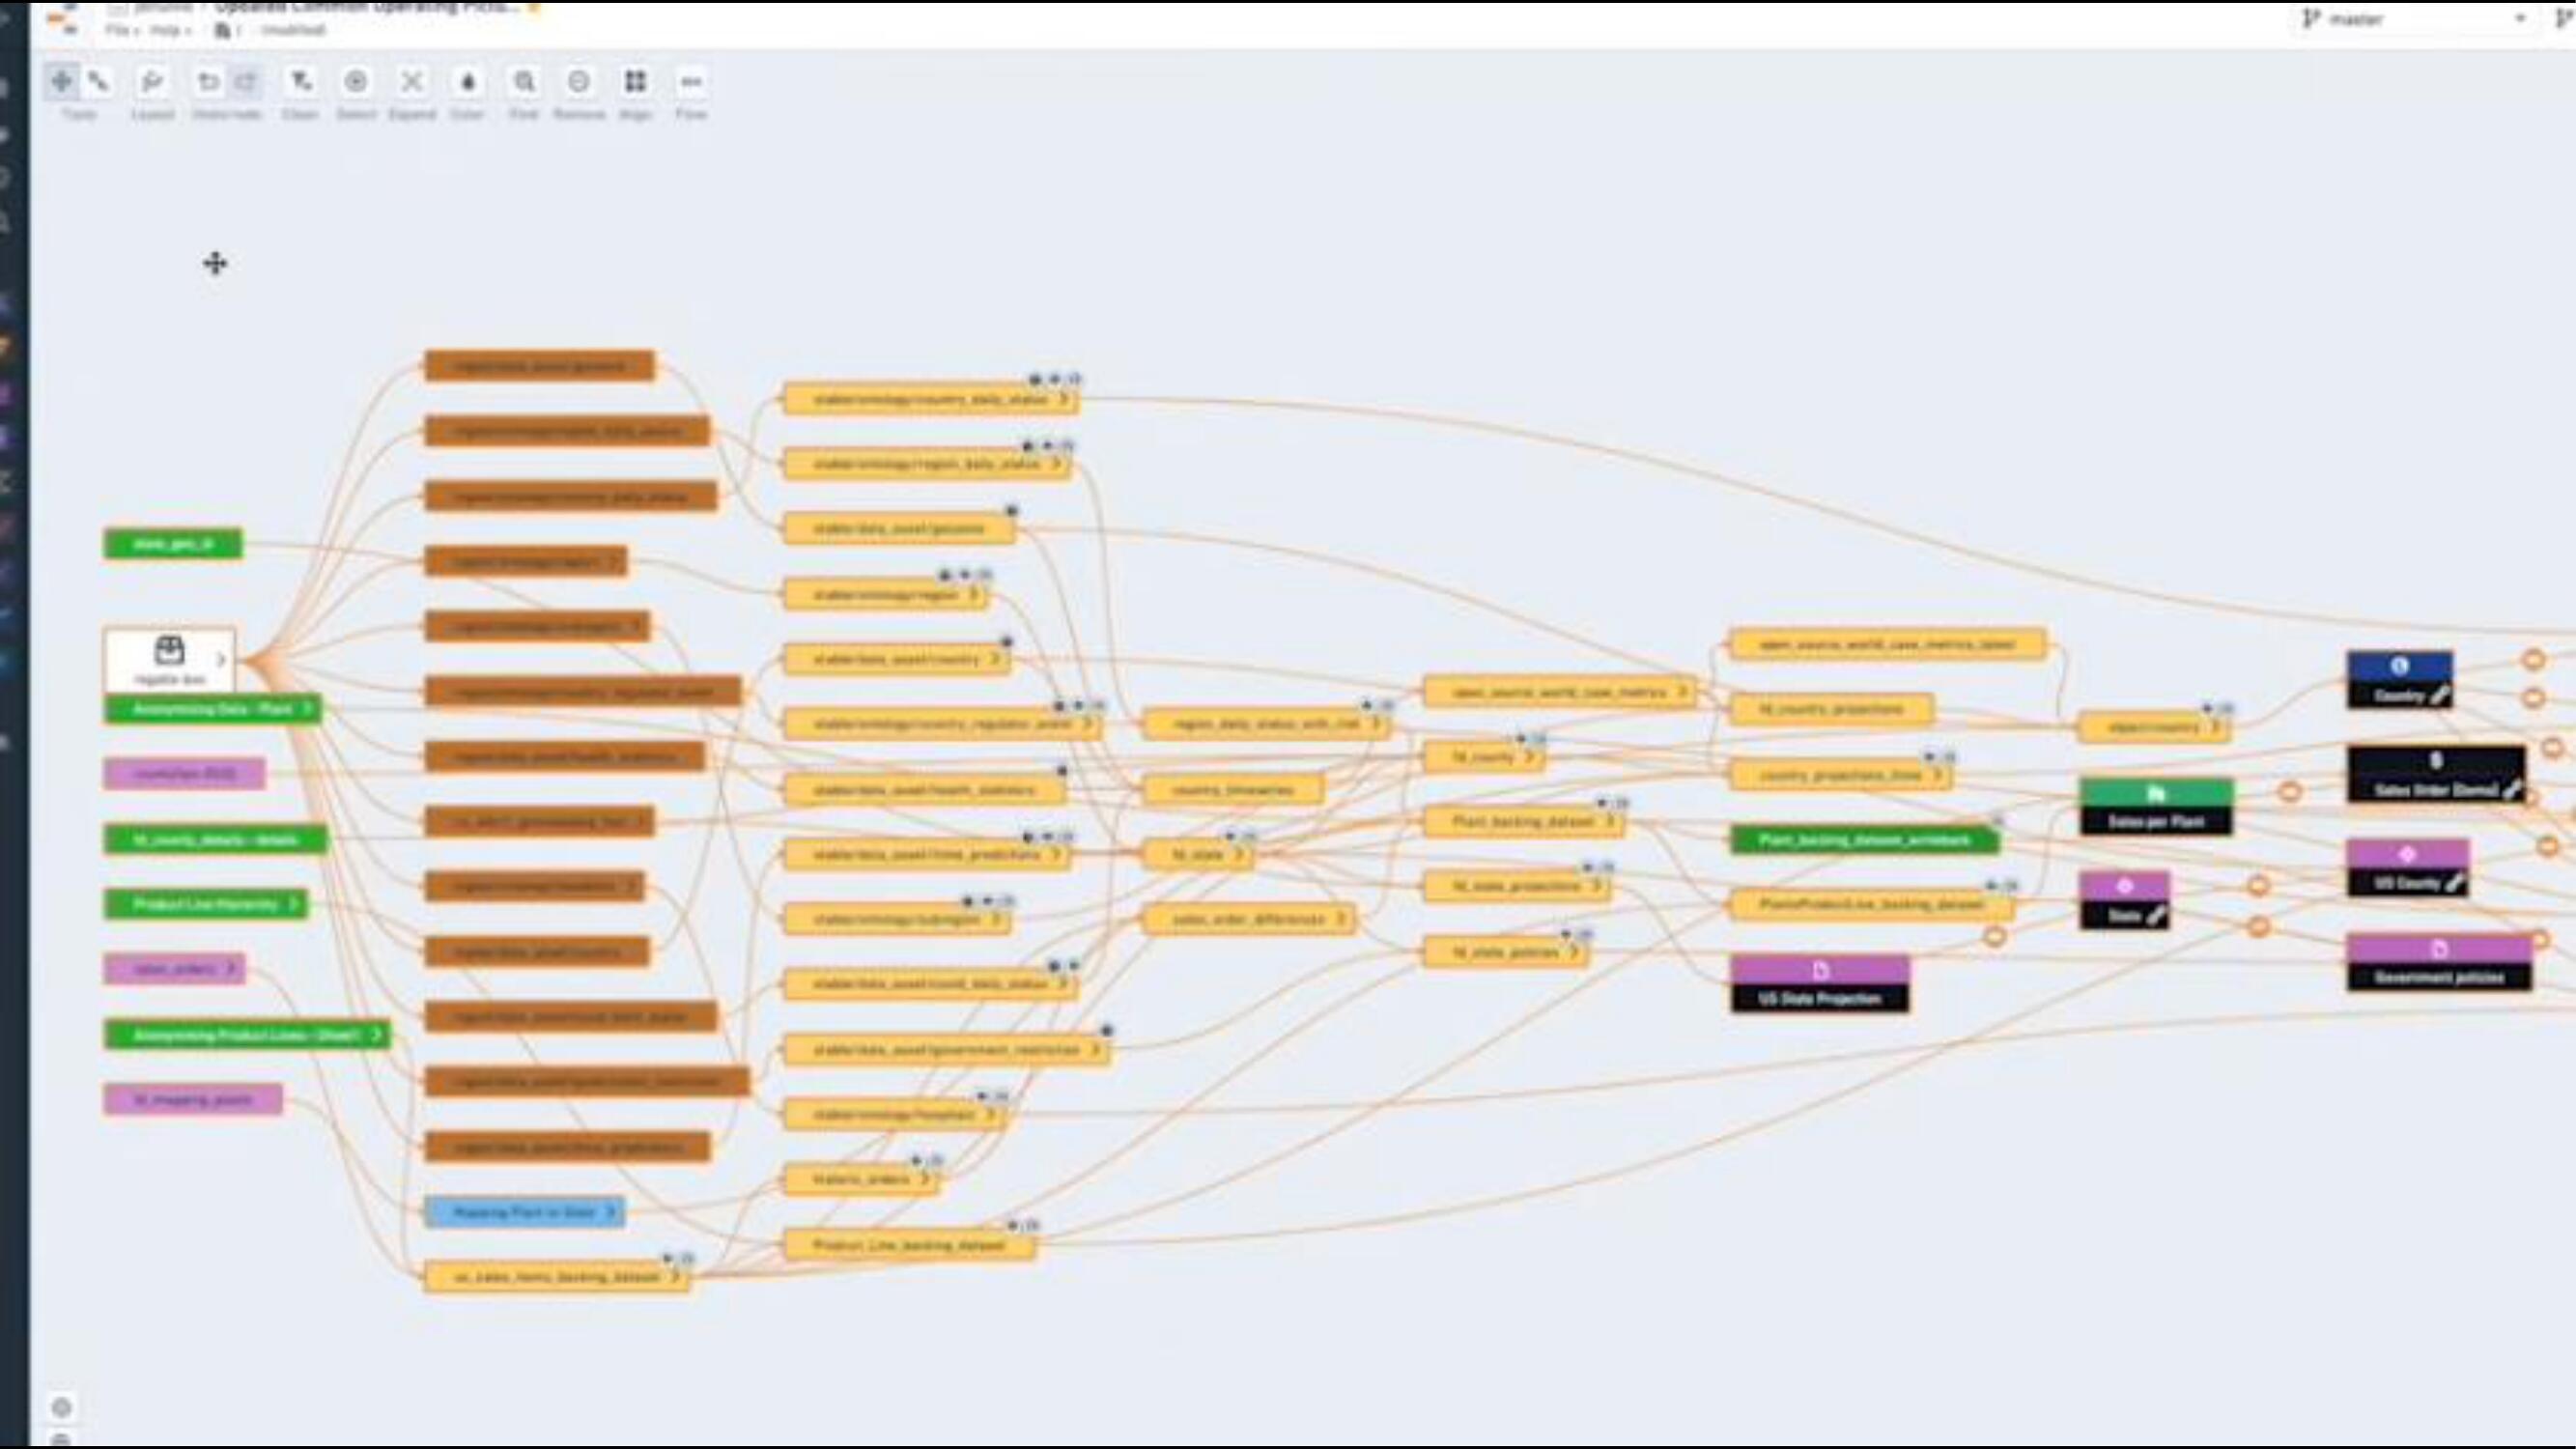Click the Align nodes icon
2576x1449 pixels.
(636, 81)
